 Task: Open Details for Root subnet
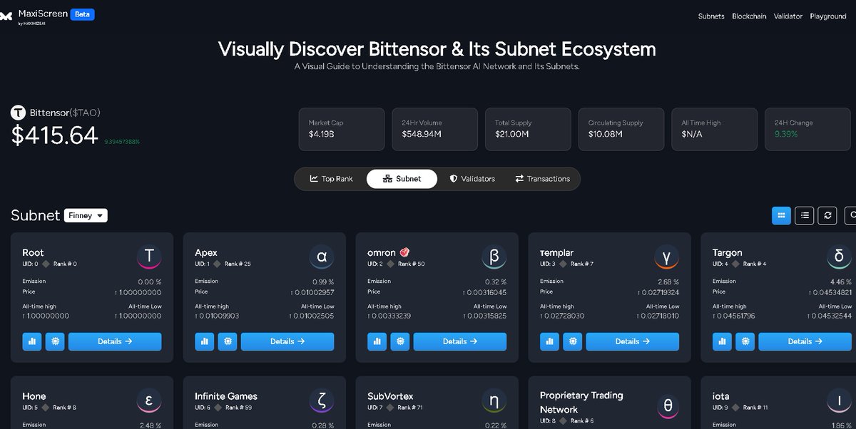pos(115,341)
